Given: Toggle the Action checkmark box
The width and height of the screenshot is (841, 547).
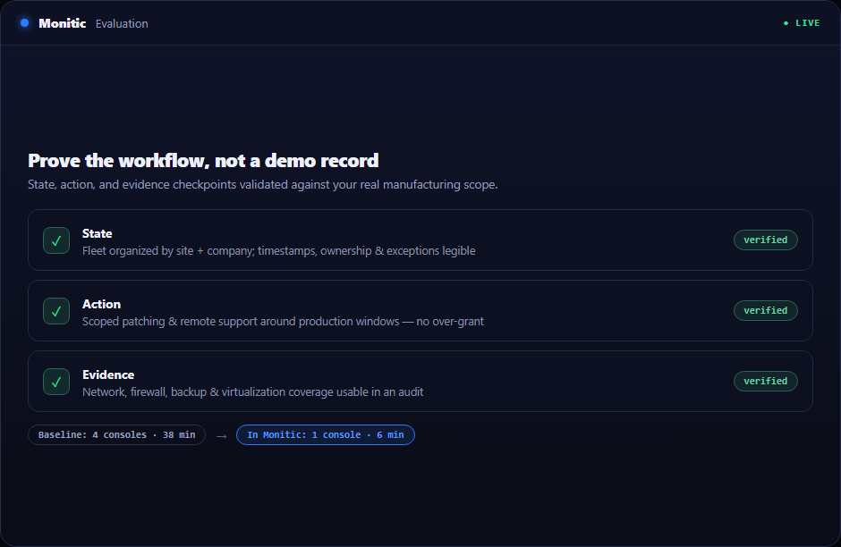Looking at the screenshot, I should tap(56, 311).
